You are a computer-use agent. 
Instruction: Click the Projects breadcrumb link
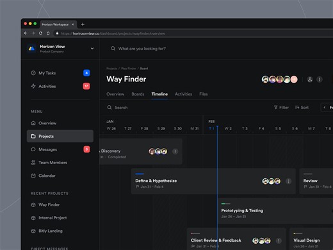click(x=112, y=69)
